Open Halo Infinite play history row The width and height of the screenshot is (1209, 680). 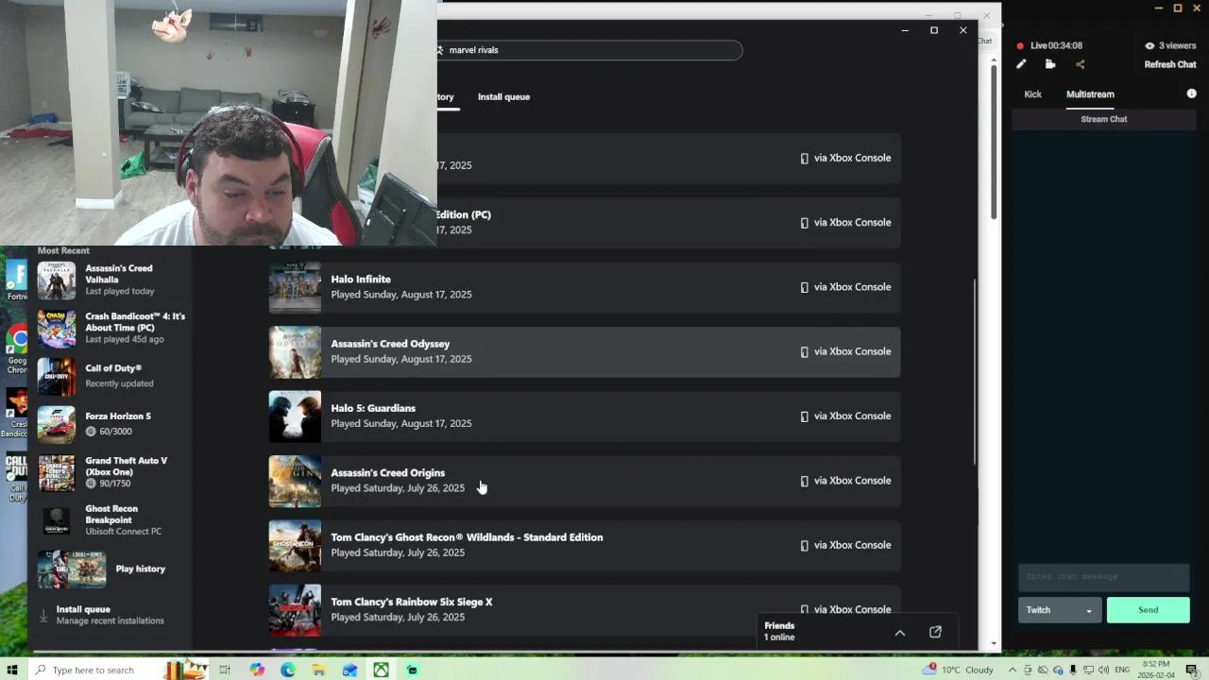(585, 287)
